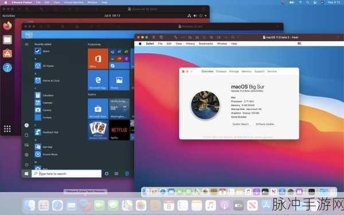The image size is (344, 215).
Task: Open Alarms & Clock in Start menu
Action: click(x=47, y=80)
